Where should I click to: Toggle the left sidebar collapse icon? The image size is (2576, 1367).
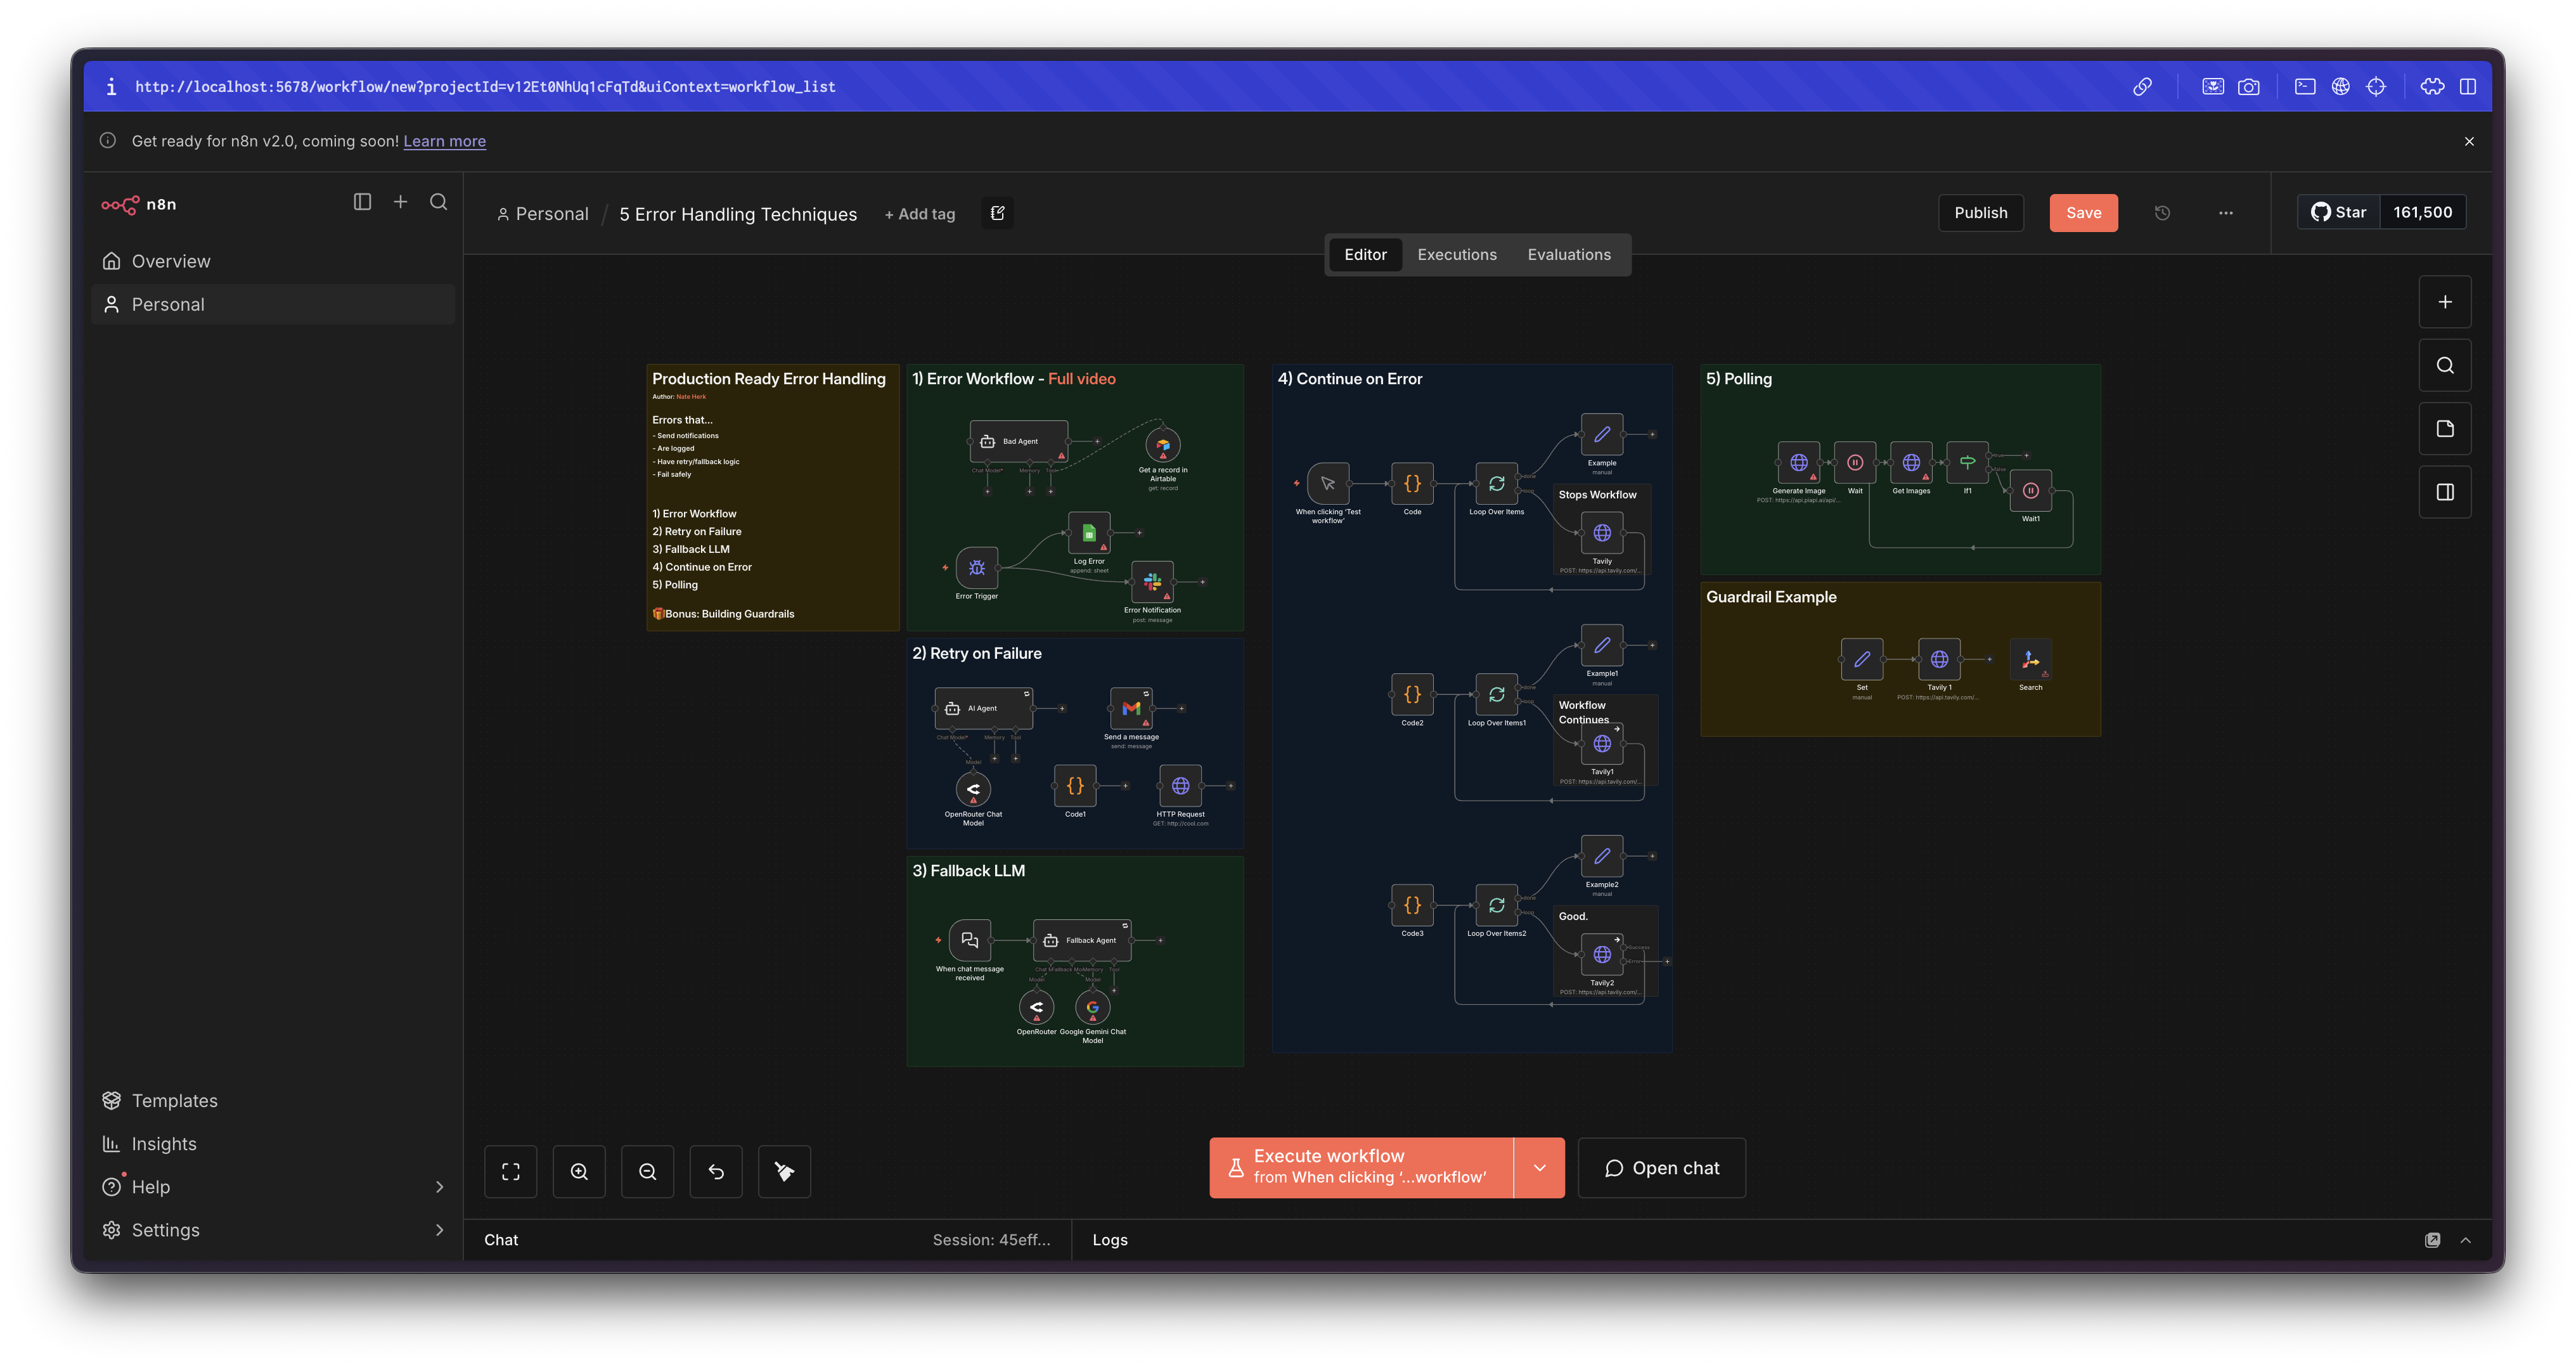coord(362,202)
